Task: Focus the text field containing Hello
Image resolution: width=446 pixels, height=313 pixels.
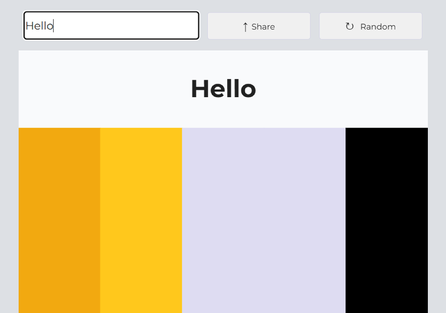Action: coord(111,25)
